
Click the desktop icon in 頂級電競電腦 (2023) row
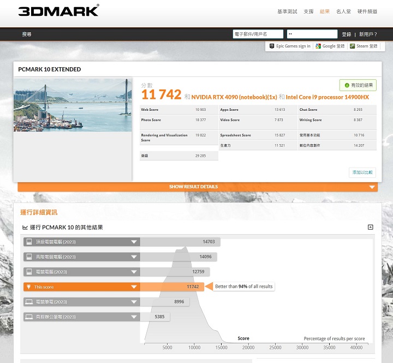[x=29, y=242]
